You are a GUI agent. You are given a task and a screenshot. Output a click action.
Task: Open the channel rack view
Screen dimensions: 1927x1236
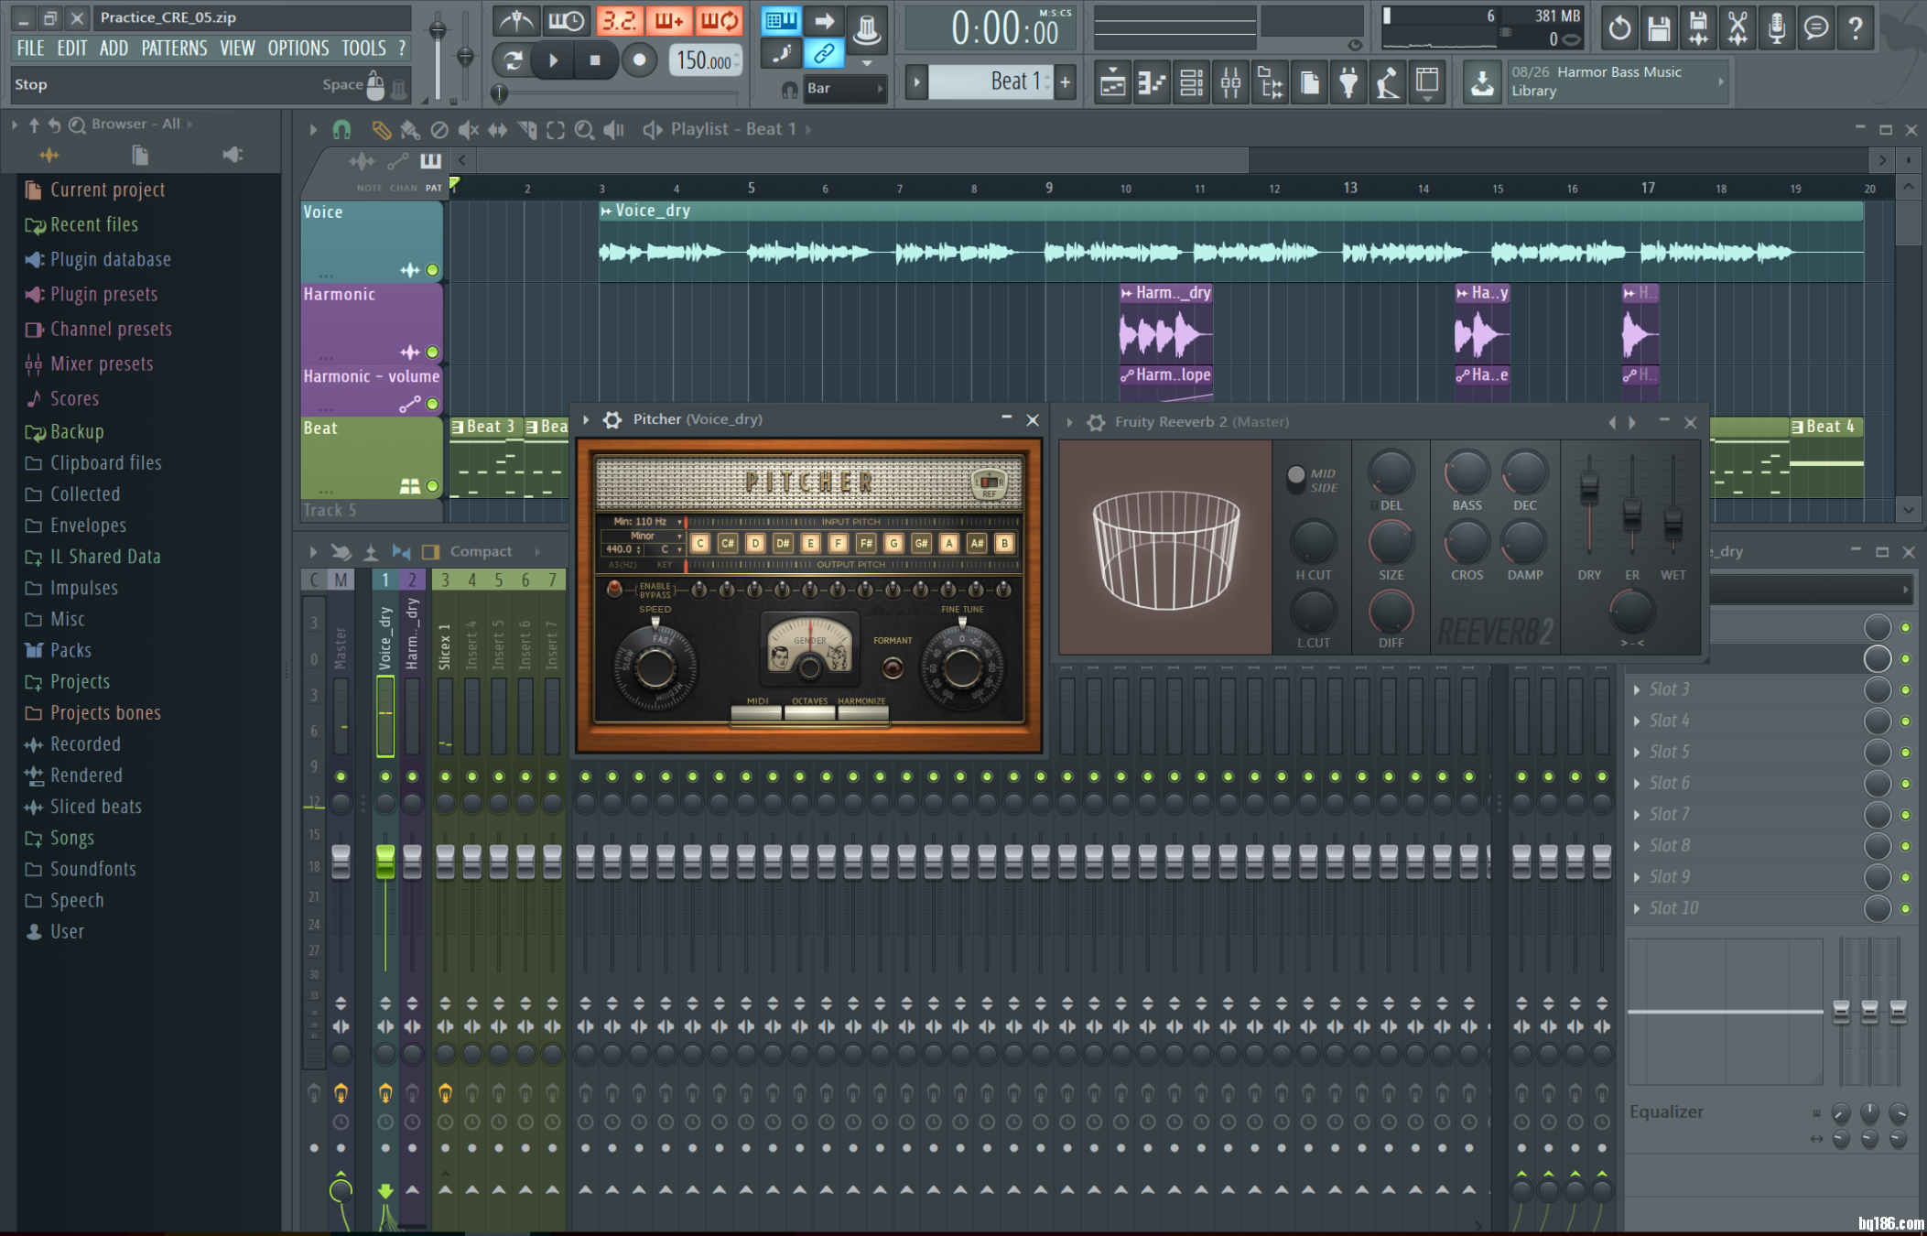coord(1192,83)
